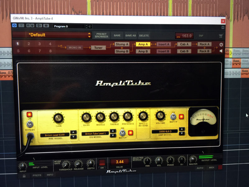Open the British Tube Lead 1 EQ model list
The image size is (249, 187).
pyautogui.click(x=95, y=134)
